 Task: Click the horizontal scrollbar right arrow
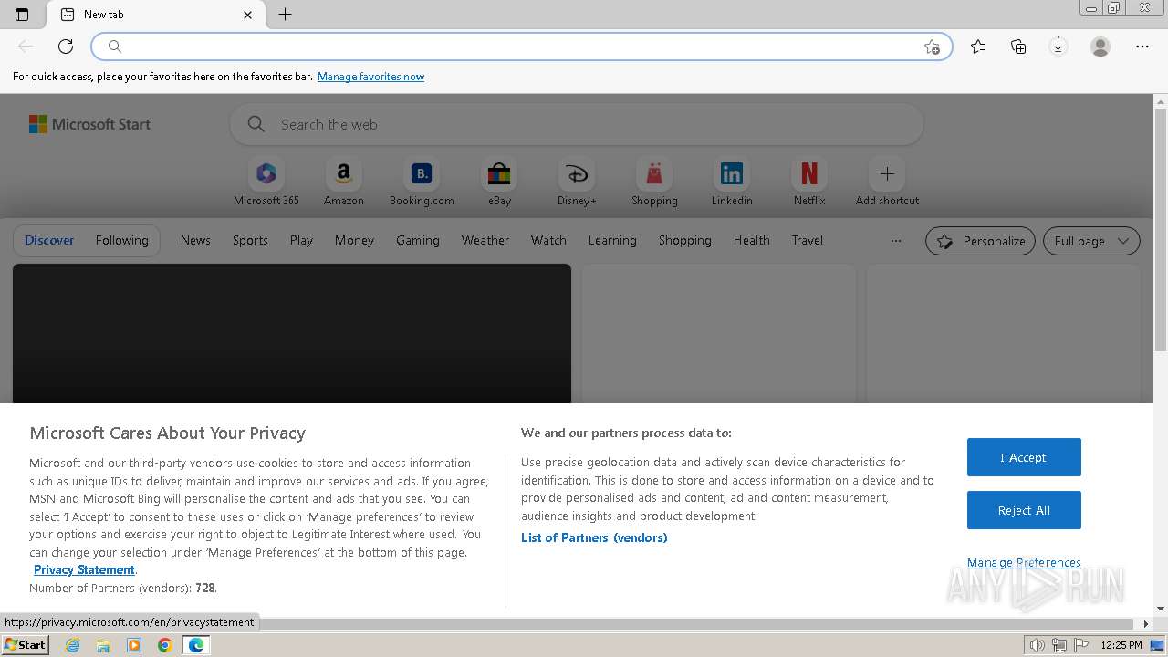1146,624
